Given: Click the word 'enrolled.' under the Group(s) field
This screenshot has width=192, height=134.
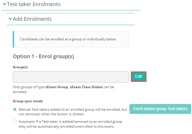Looking at the screenshot, I should (x=20, y=92).
